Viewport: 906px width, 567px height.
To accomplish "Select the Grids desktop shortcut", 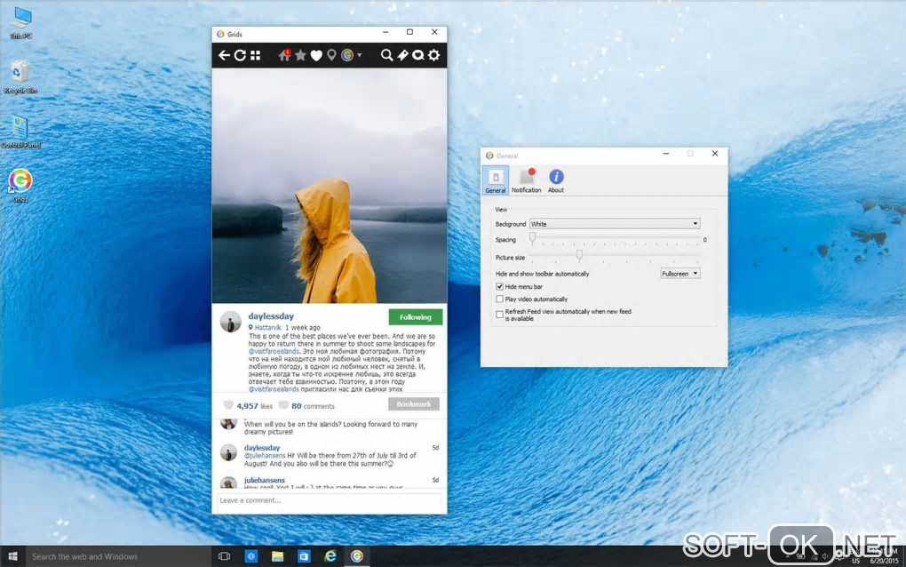I will pos(20,186).
